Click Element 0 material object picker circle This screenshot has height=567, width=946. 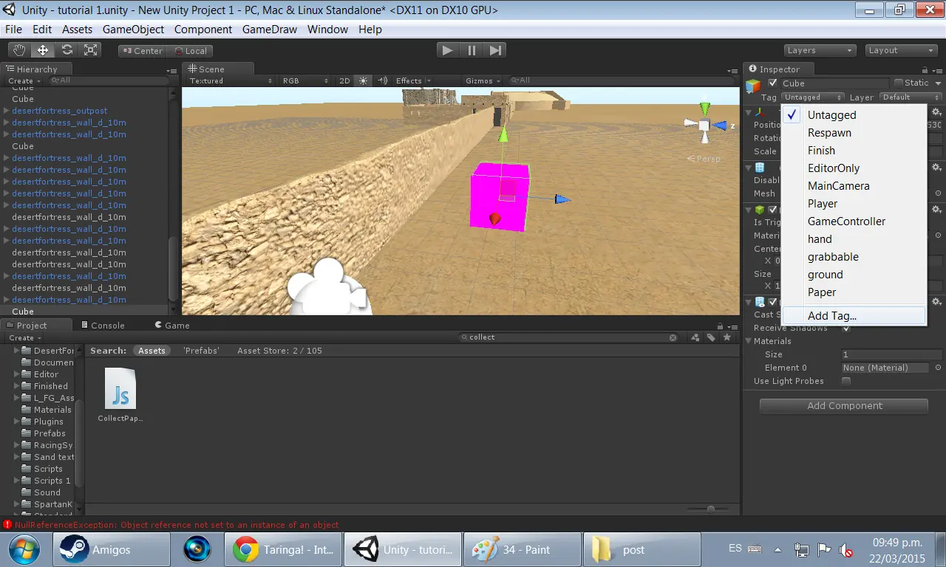point(938,368)
